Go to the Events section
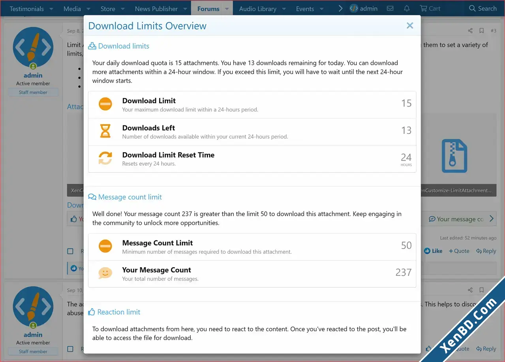Viewport: 505px width, 362px height. pos(305,9)
